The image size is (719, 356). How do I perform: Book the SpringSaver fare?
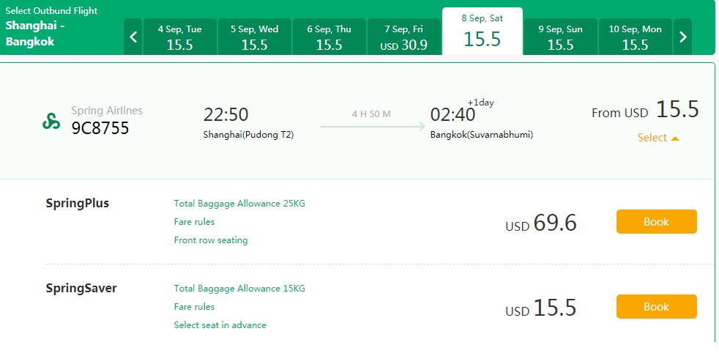pyautogui.click(x=657, y=306)
